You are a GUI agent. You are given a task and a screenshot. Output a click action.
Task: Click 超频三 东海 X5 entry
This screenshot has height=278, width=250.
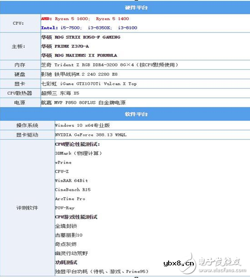coord(60,93)
